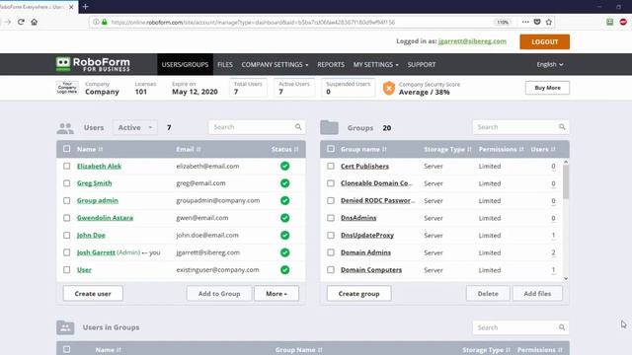Click the green padlock site security icon

point(105,22)
